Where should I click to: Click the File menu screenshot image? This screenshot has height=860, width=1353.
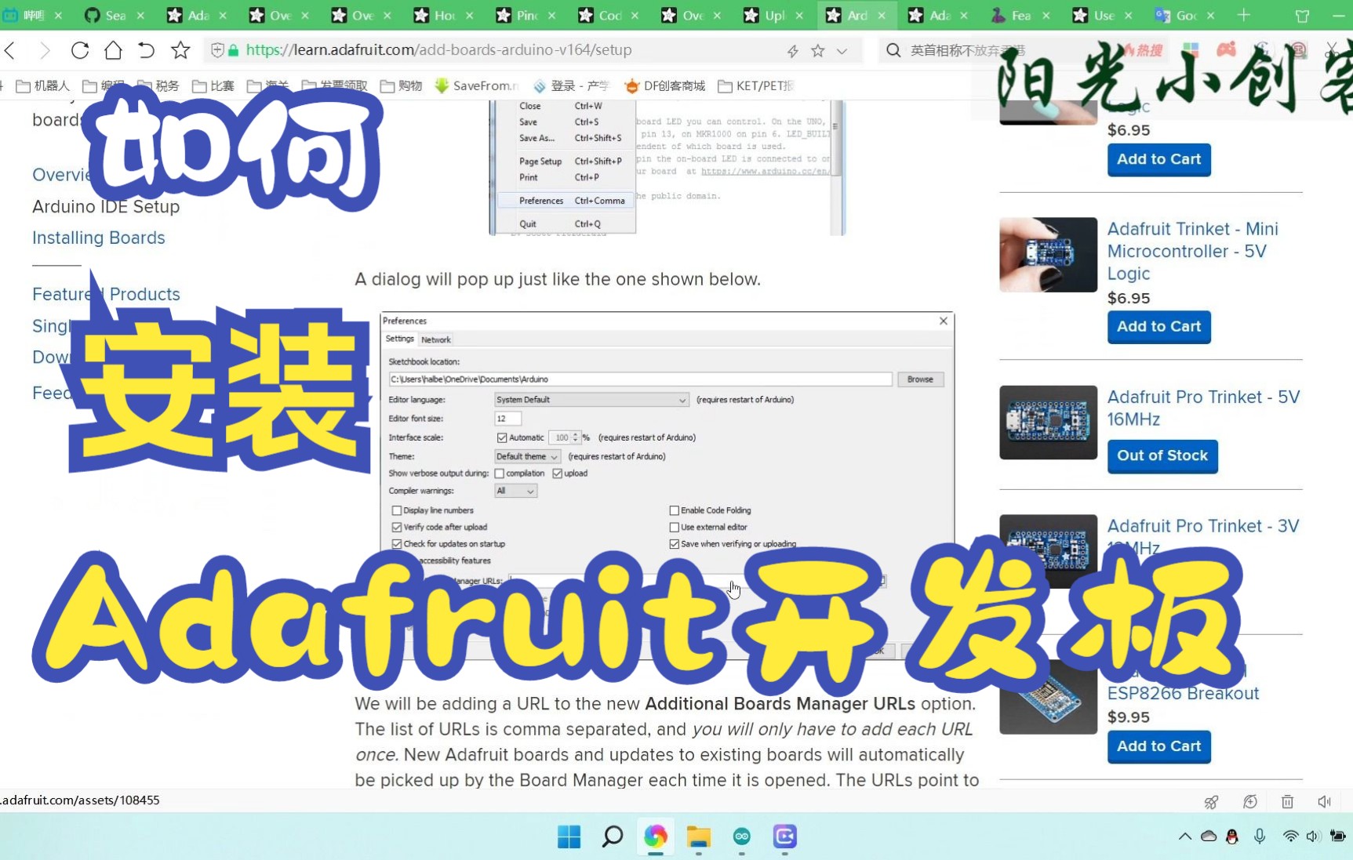click(667, 168)
